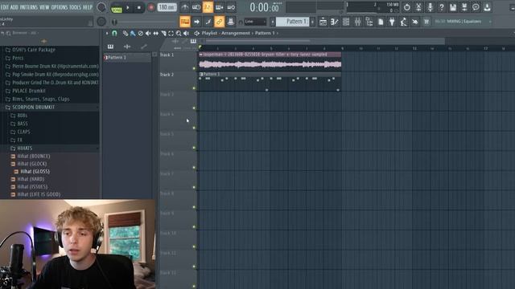Click the close-all-windows icon left of the cart
This screenshot has width=515, height=289.
click(x=415, y=22)
